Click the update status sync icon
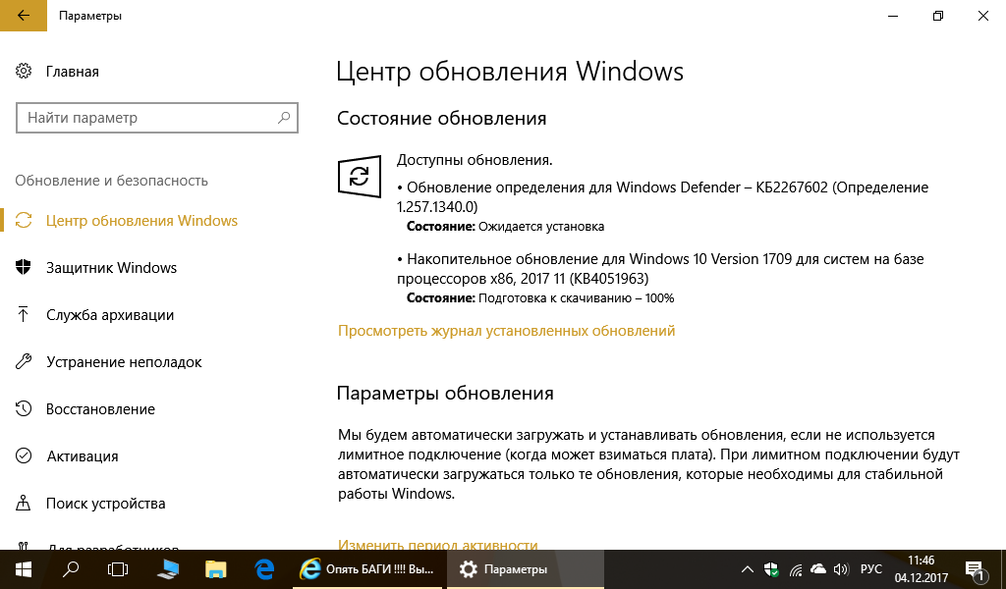Screen dimensions: 1006x589 [x=360, y=177]
